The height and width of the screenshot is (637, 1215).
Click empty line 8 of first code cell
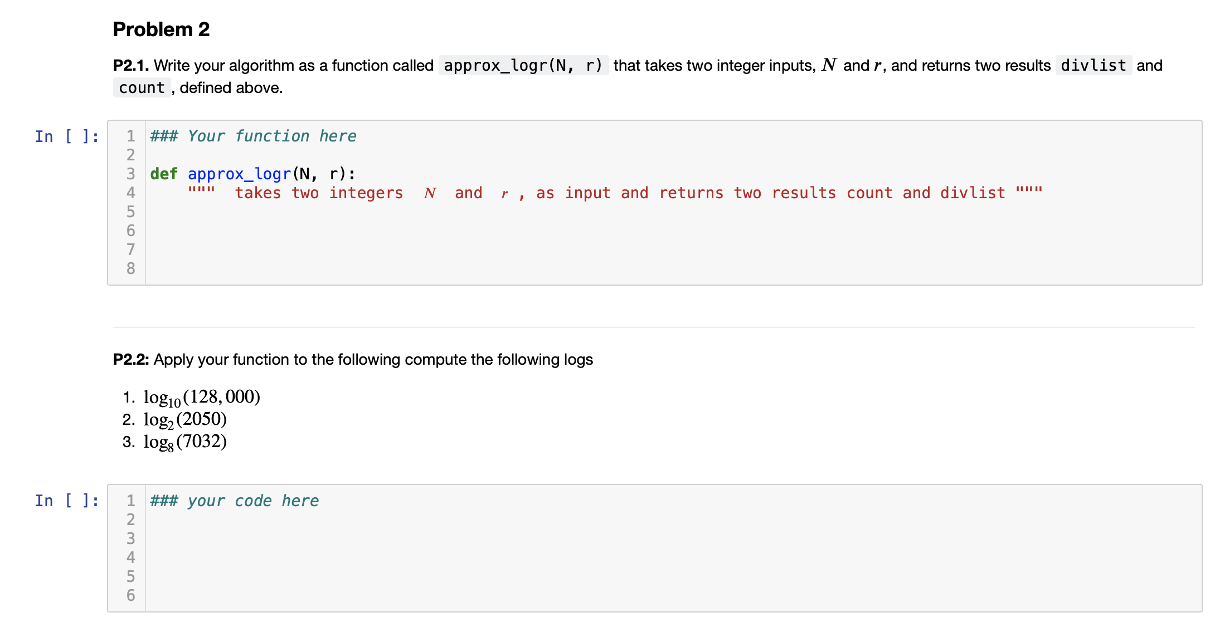click(x=390, y=269)
